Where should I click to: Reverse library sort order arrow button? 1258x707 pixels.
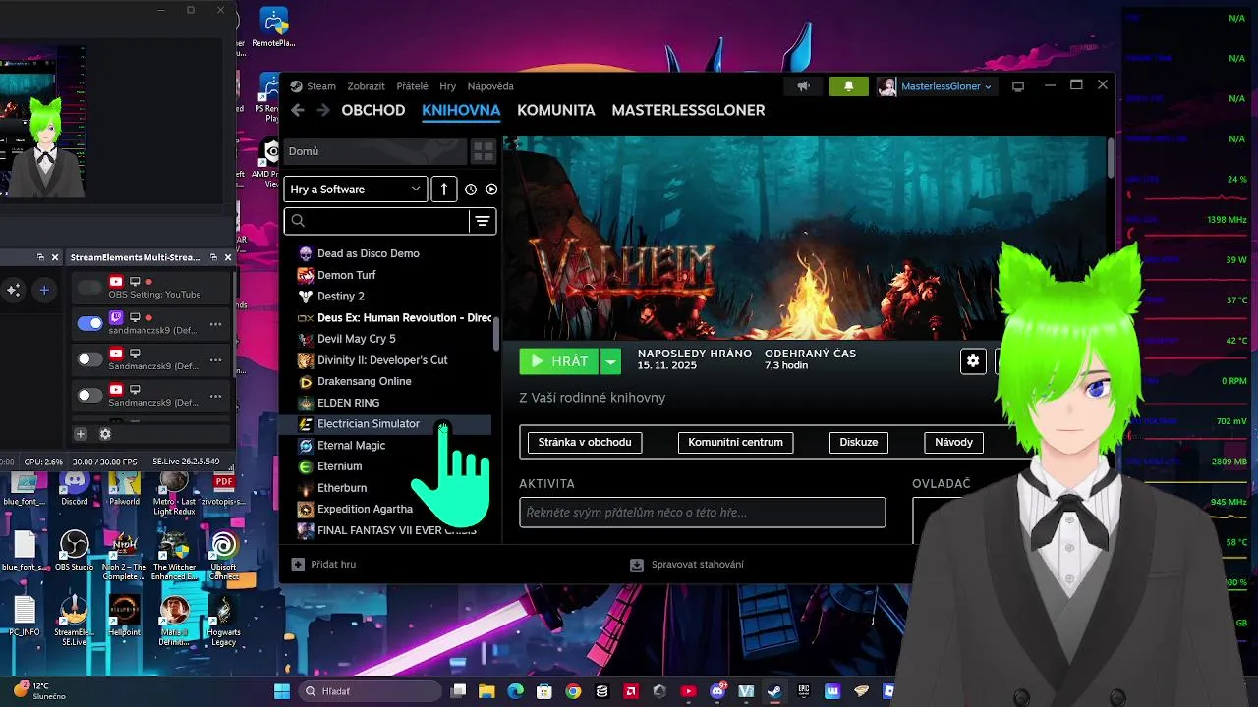[443, 190]
